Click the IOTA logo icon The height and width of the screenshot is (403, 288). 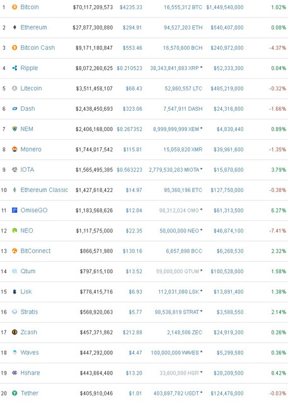point(14,169)
